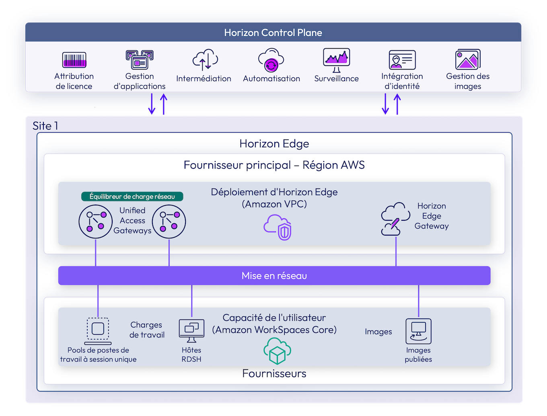547x416 pixels.
Task: Click the Attribution de licence label
Action: click(x=74, y=81)
